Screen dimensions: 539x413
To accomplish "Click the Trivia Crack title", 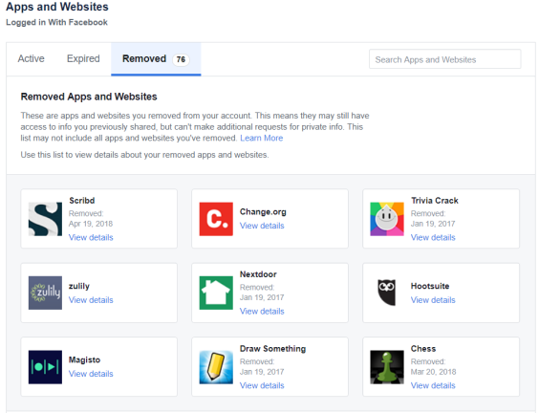I will pos(435,201).
